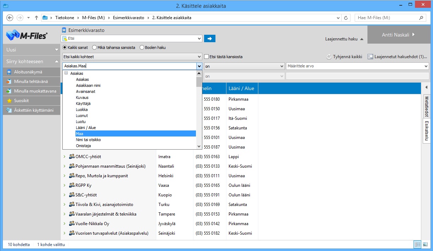
Task: Open the Metatiedot side tab
Action: pyautogui.click(x=427, y=106)
